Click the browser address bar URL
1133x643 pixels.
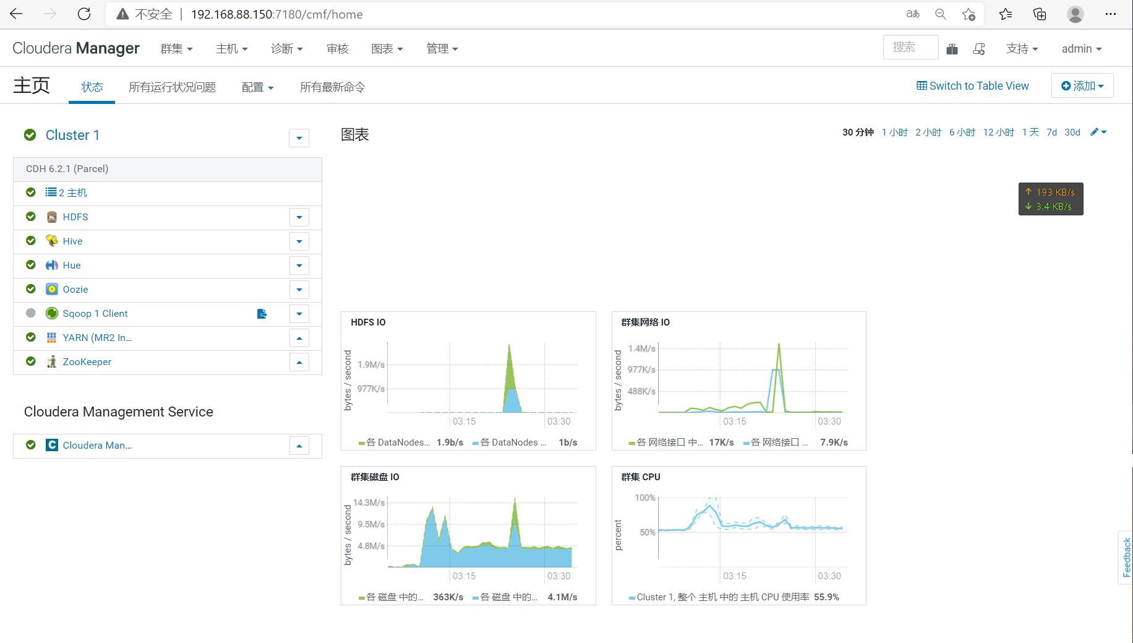click(276, 14)
